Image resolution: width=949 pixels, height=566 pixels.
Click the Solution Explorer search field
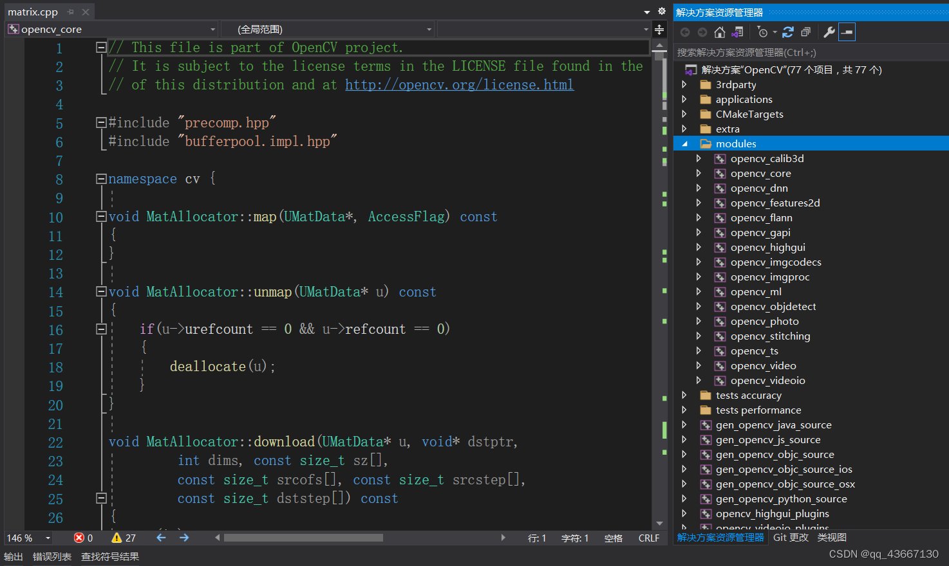click(x=811, y=53)
